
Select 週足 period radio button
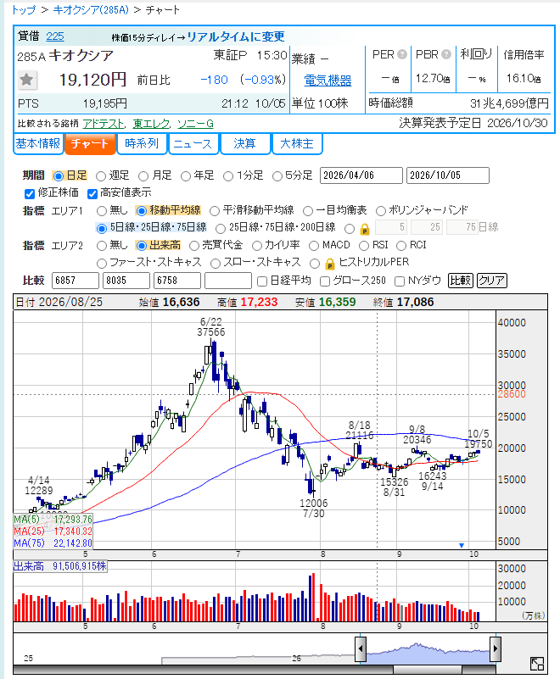coord(101,175)
